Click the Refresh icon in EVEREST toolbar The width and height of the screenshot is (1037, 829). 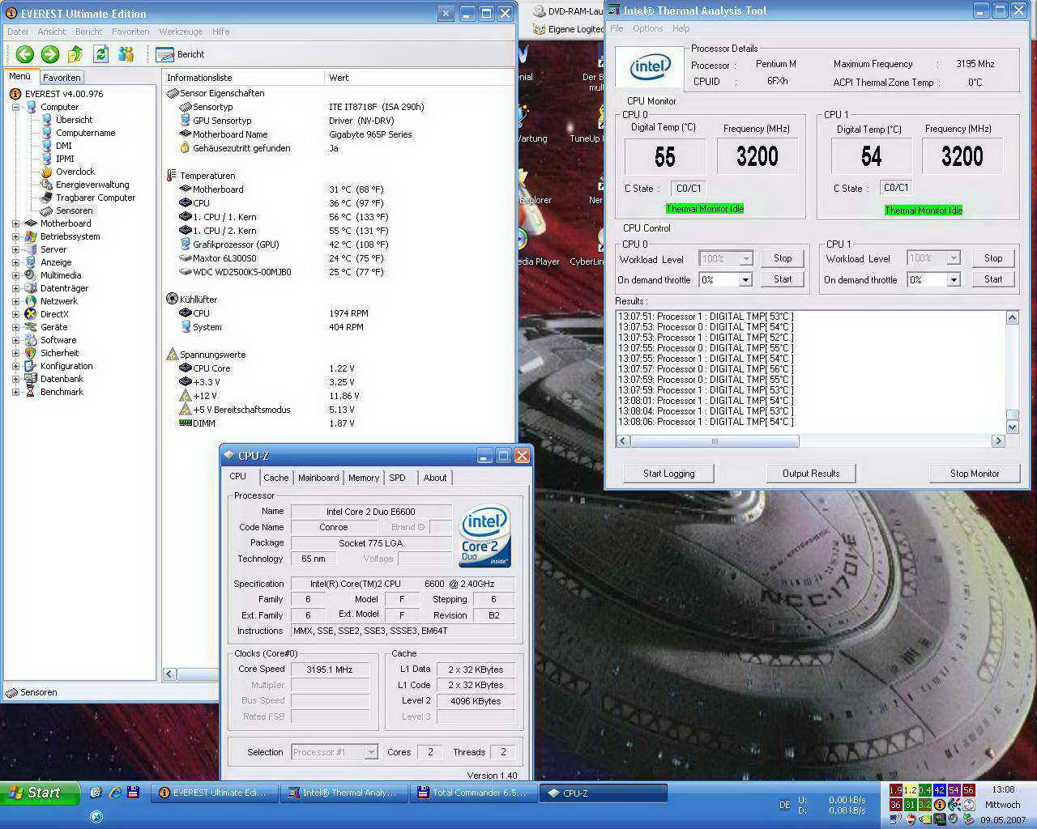point(100,54)
